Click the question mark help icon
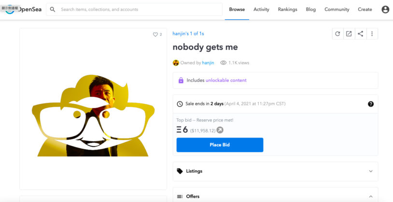 (x=371, y=104)
